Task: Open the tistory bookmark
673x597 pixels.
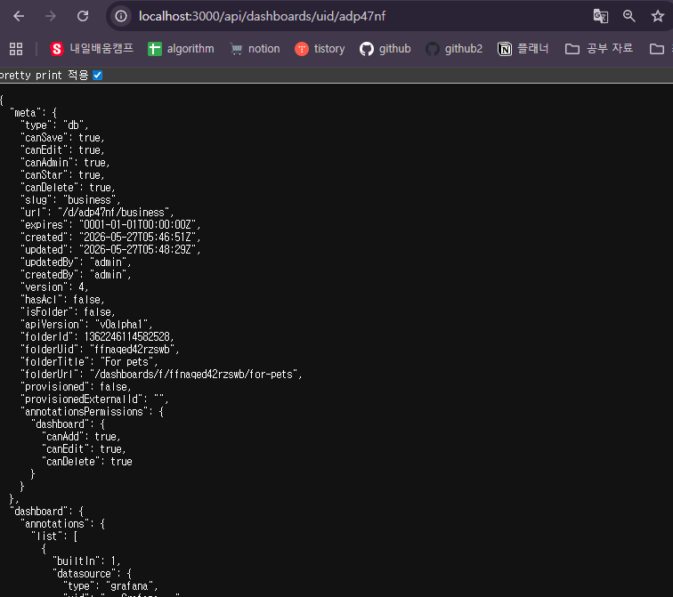Action: 320,49
